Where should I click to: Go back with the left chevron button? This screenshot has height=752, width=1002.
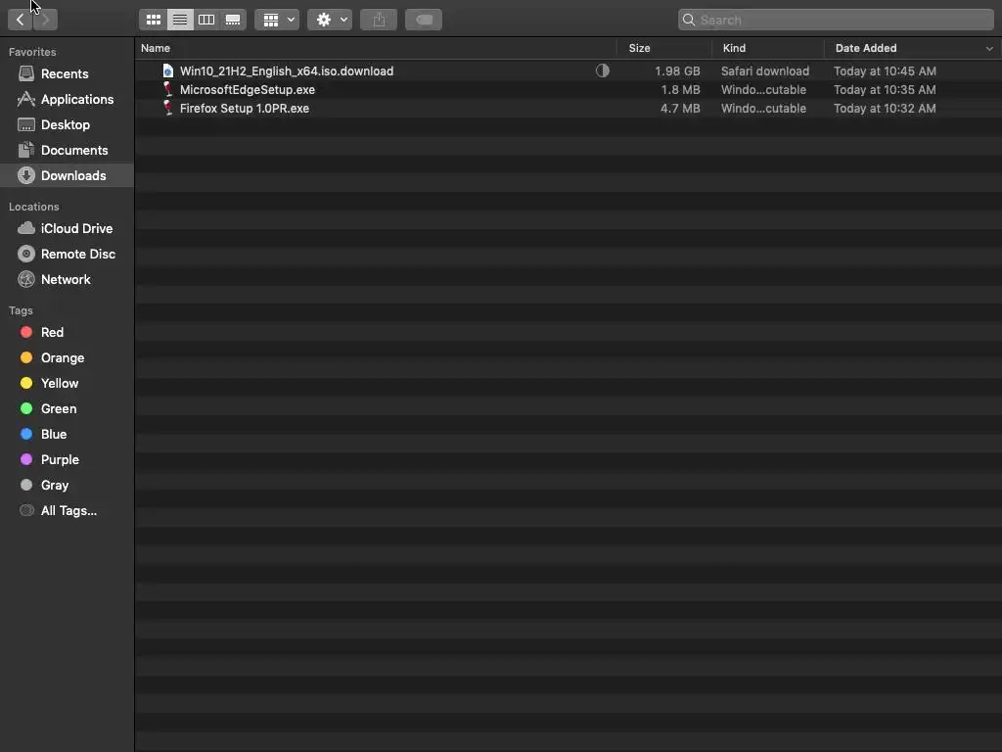(x=20, y=20)
